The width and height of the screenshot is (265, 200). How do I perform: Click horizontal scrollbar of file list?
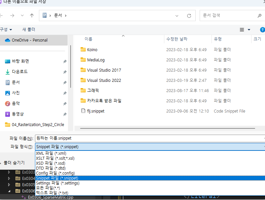click(x=168, y=128)
